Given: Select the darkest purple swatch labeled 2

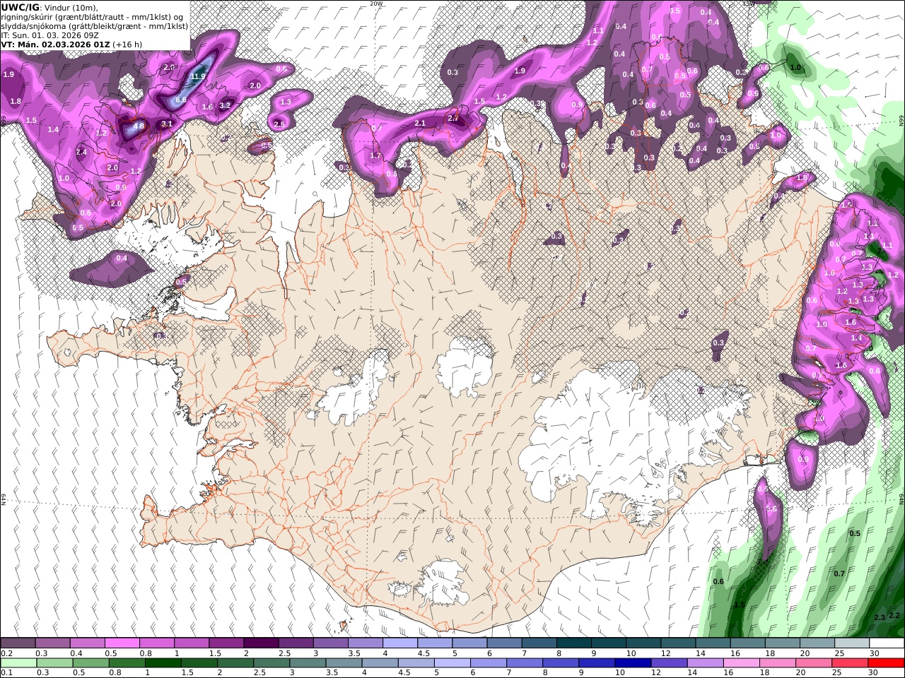Looking at the screenshot, I should click(261, 643).
